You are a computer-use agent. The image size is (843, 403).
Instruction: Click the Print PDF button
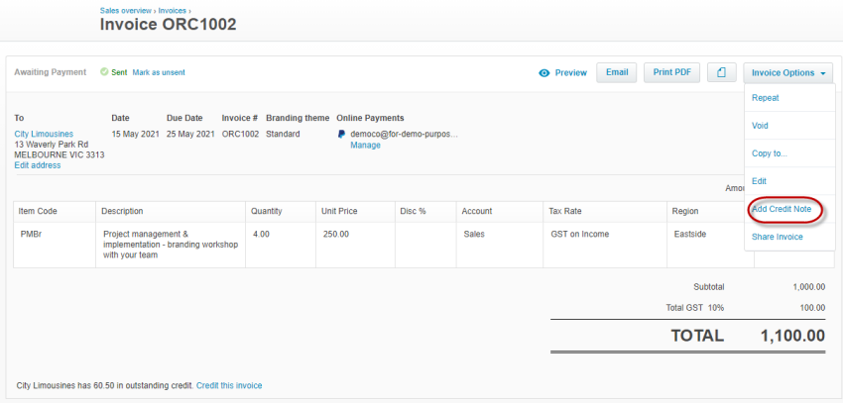[671, 72]
